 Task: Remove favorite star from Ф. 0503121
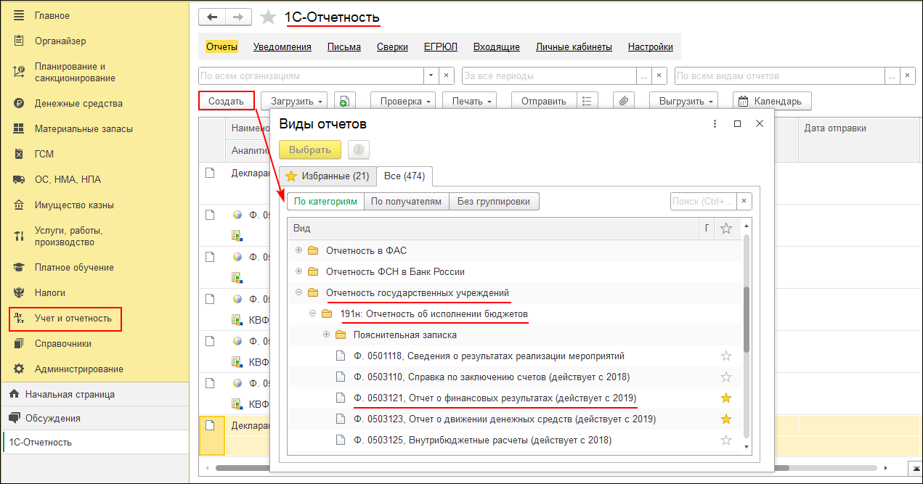[725, 398]
